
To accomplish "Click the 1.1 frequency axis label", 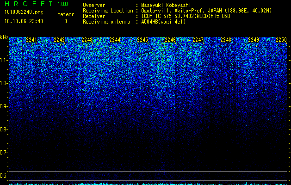I will (4, 60).
